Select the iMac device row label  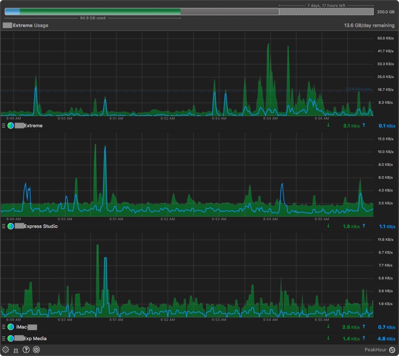(21, 327)
